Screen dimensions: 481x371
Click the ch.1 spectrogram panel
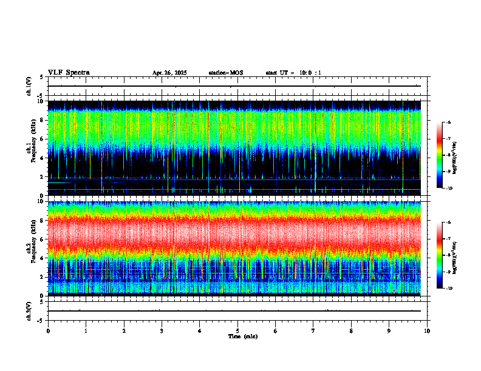click(234, 148)
